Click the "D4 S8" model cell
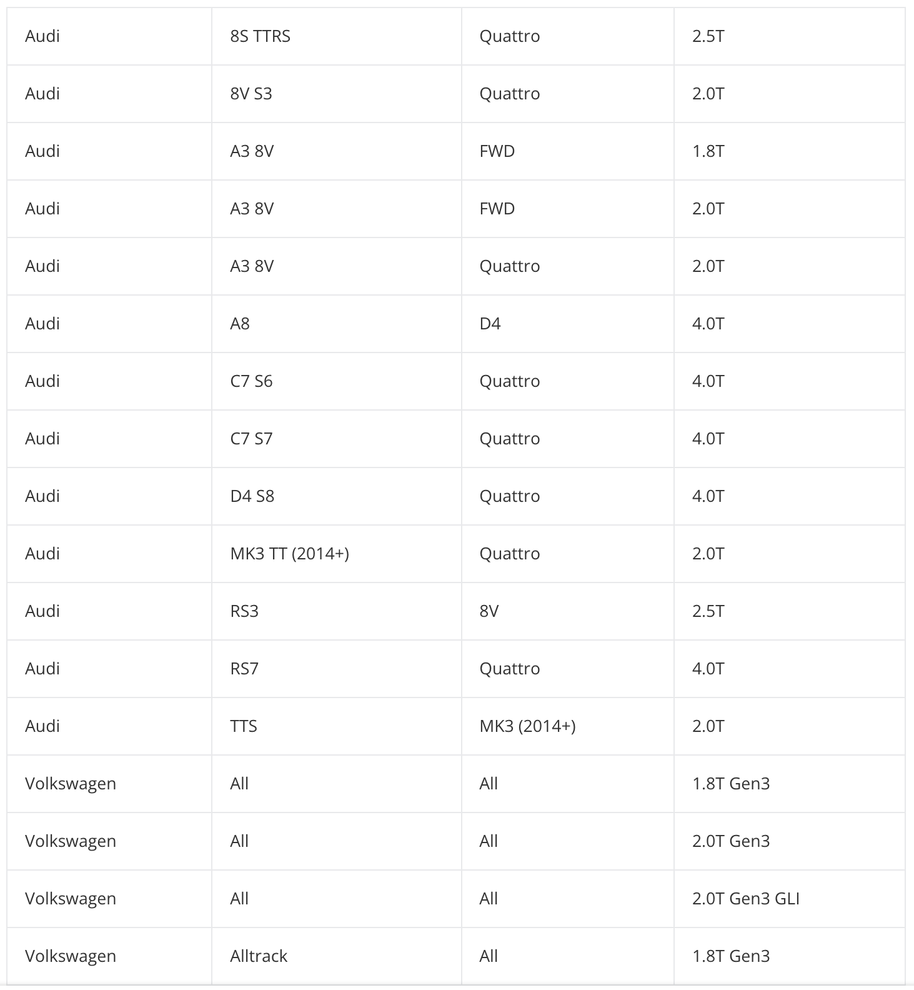This screenshot has height=990, width=914. click(252, 496)
